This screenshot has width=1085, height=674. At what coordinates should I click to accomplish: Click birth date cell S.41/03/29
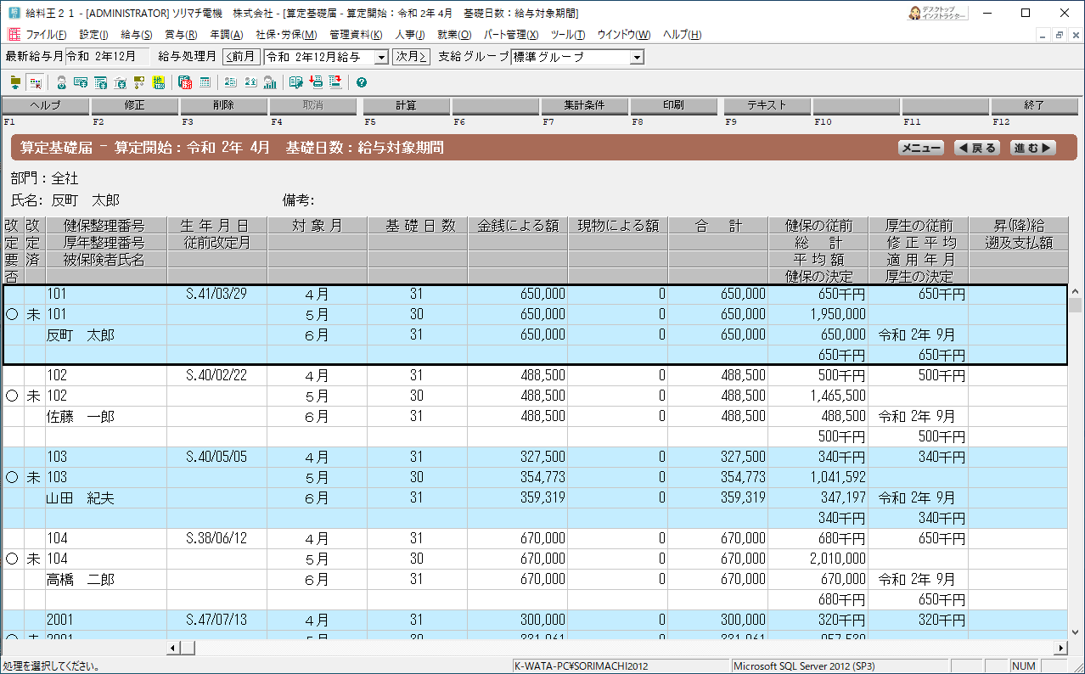[x=216, y=294]
